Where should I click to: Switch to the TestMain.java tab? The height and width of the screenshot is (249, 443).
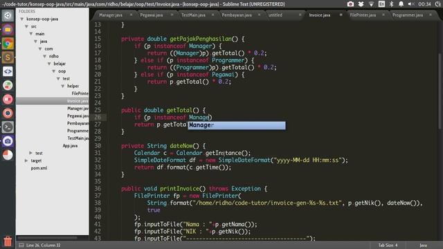coord(193,15)
